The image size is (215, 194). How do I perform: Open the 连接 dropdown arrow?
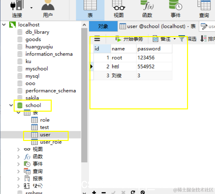coord(32,8)
